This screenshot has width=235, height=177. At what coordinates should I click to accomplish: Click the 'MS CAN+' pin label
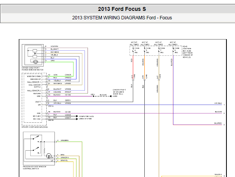tap(37, 116)
